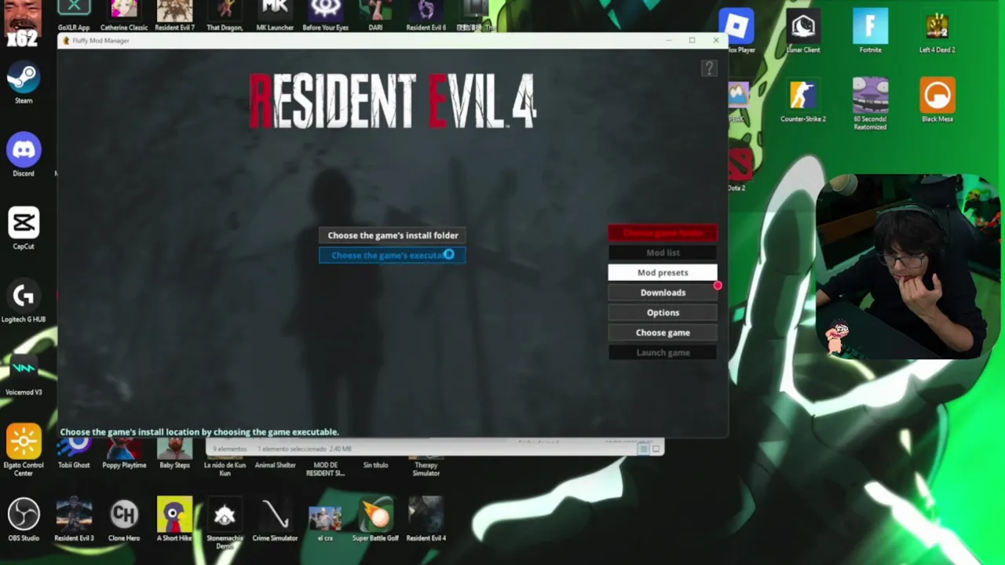1005x565 pixels.
Task: Select Choose game in the side menu
Action: 663,333
